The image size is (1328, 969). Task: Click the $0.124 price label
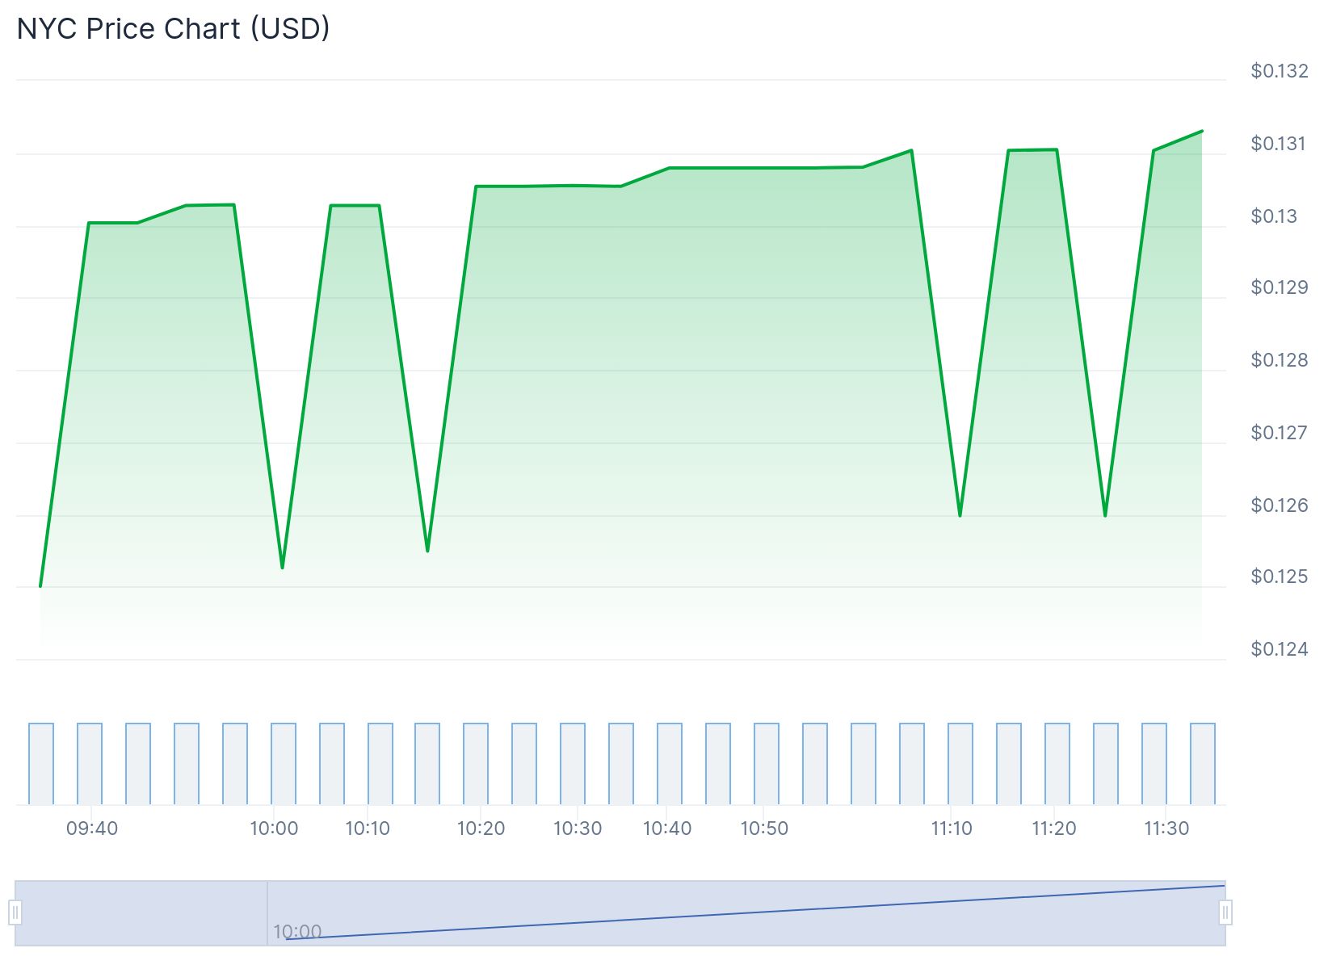(1279, 648)
